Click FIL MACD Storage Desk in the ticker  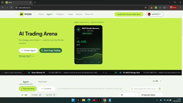[x=131, y=73]
